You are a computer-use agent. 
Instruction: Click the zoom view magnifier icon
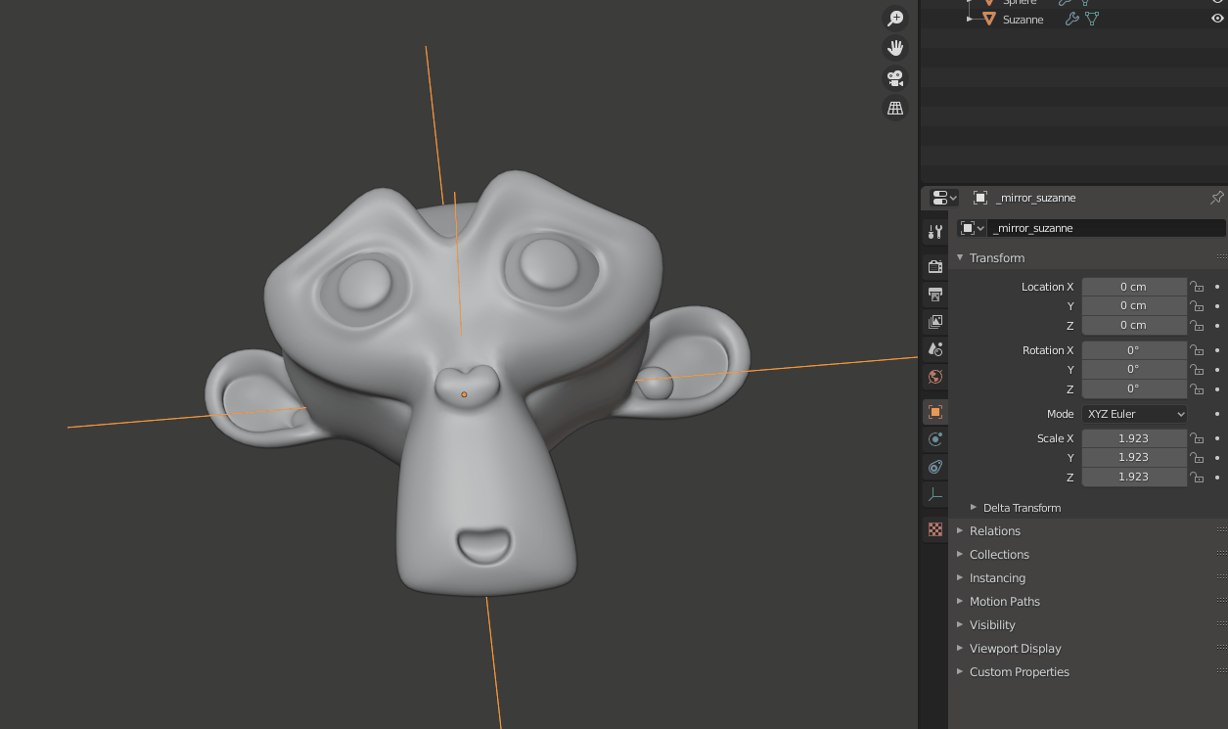[x=894, y=19]
